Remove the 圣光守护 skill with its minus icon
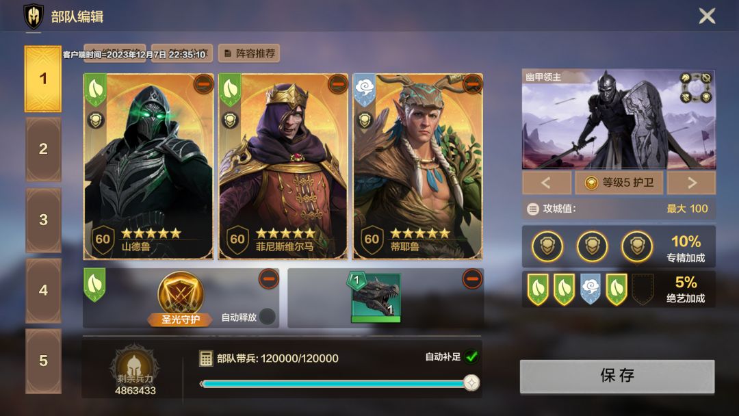The height and width of the screenshot is (416, 739). 269,279
